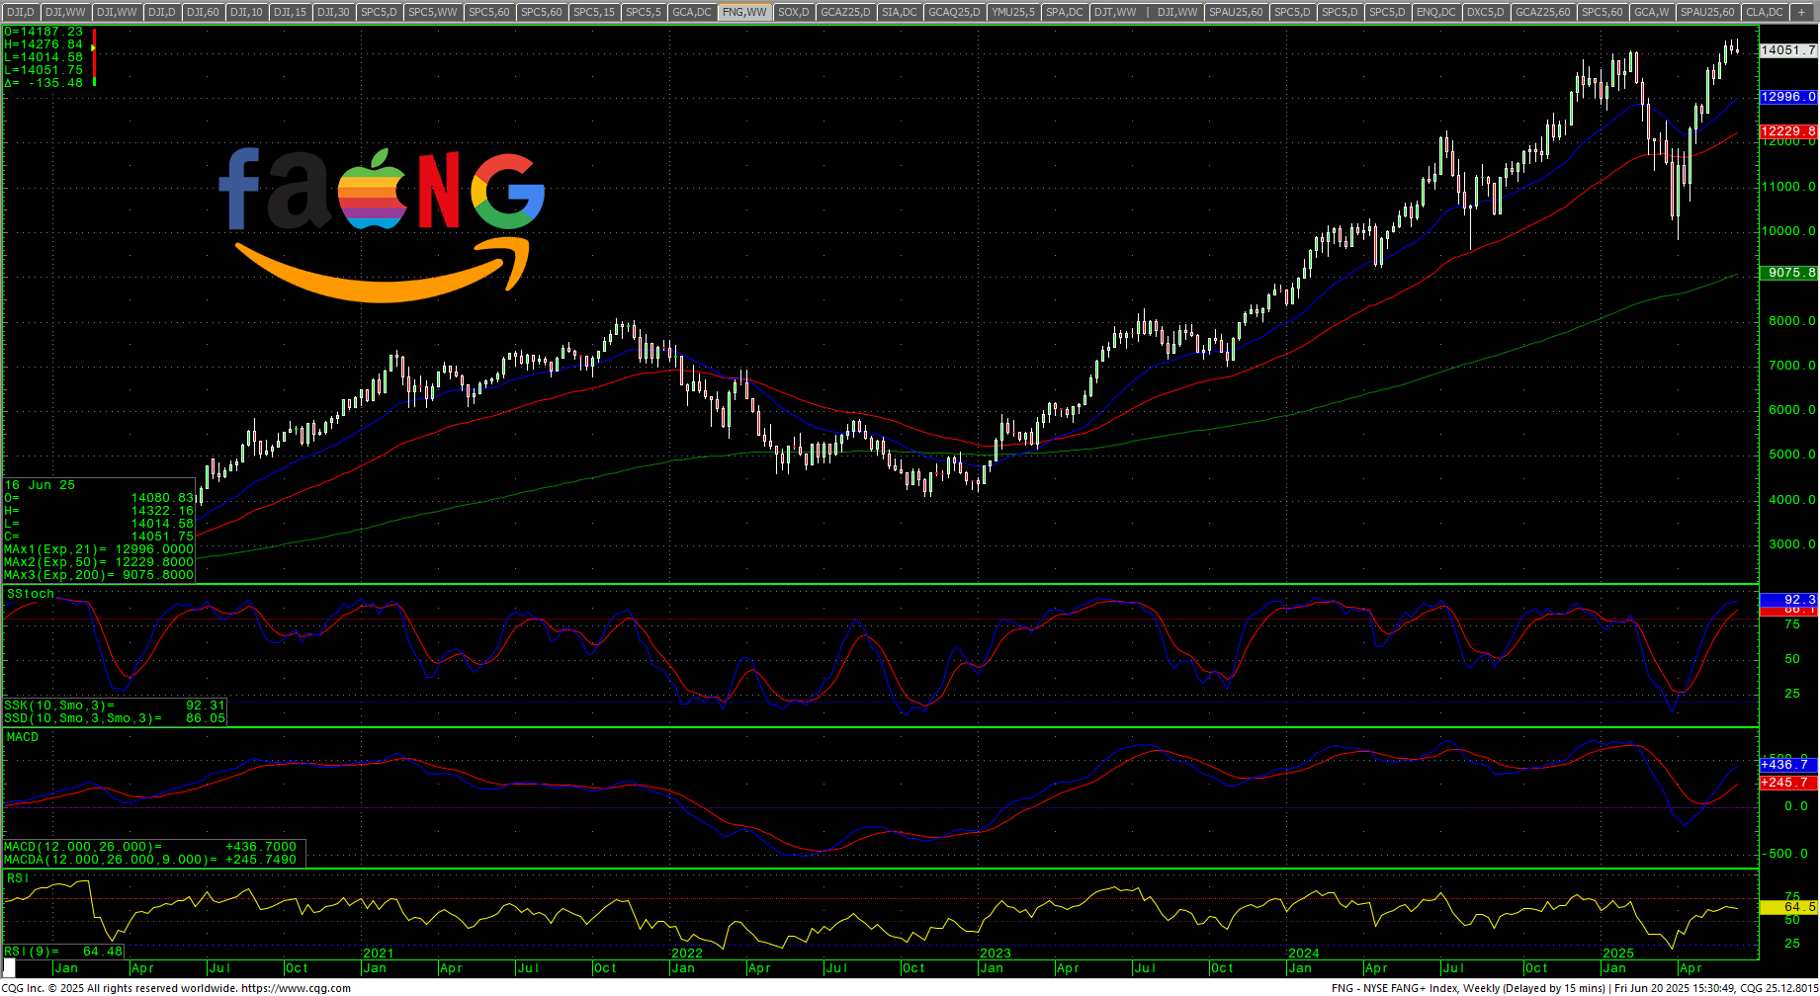Click the 16 Jun 25 date header

(x=40, y=485)
